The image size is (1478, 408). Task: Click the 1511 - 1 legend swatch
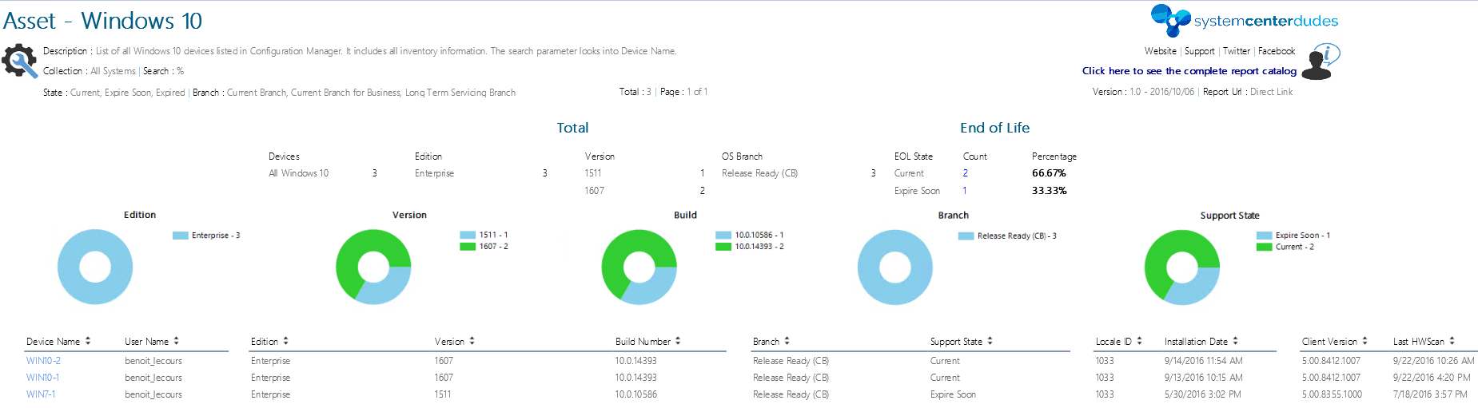468,236
